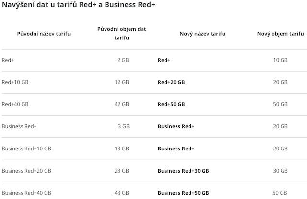Click the '12 GB' original data value

click(121, 82)
